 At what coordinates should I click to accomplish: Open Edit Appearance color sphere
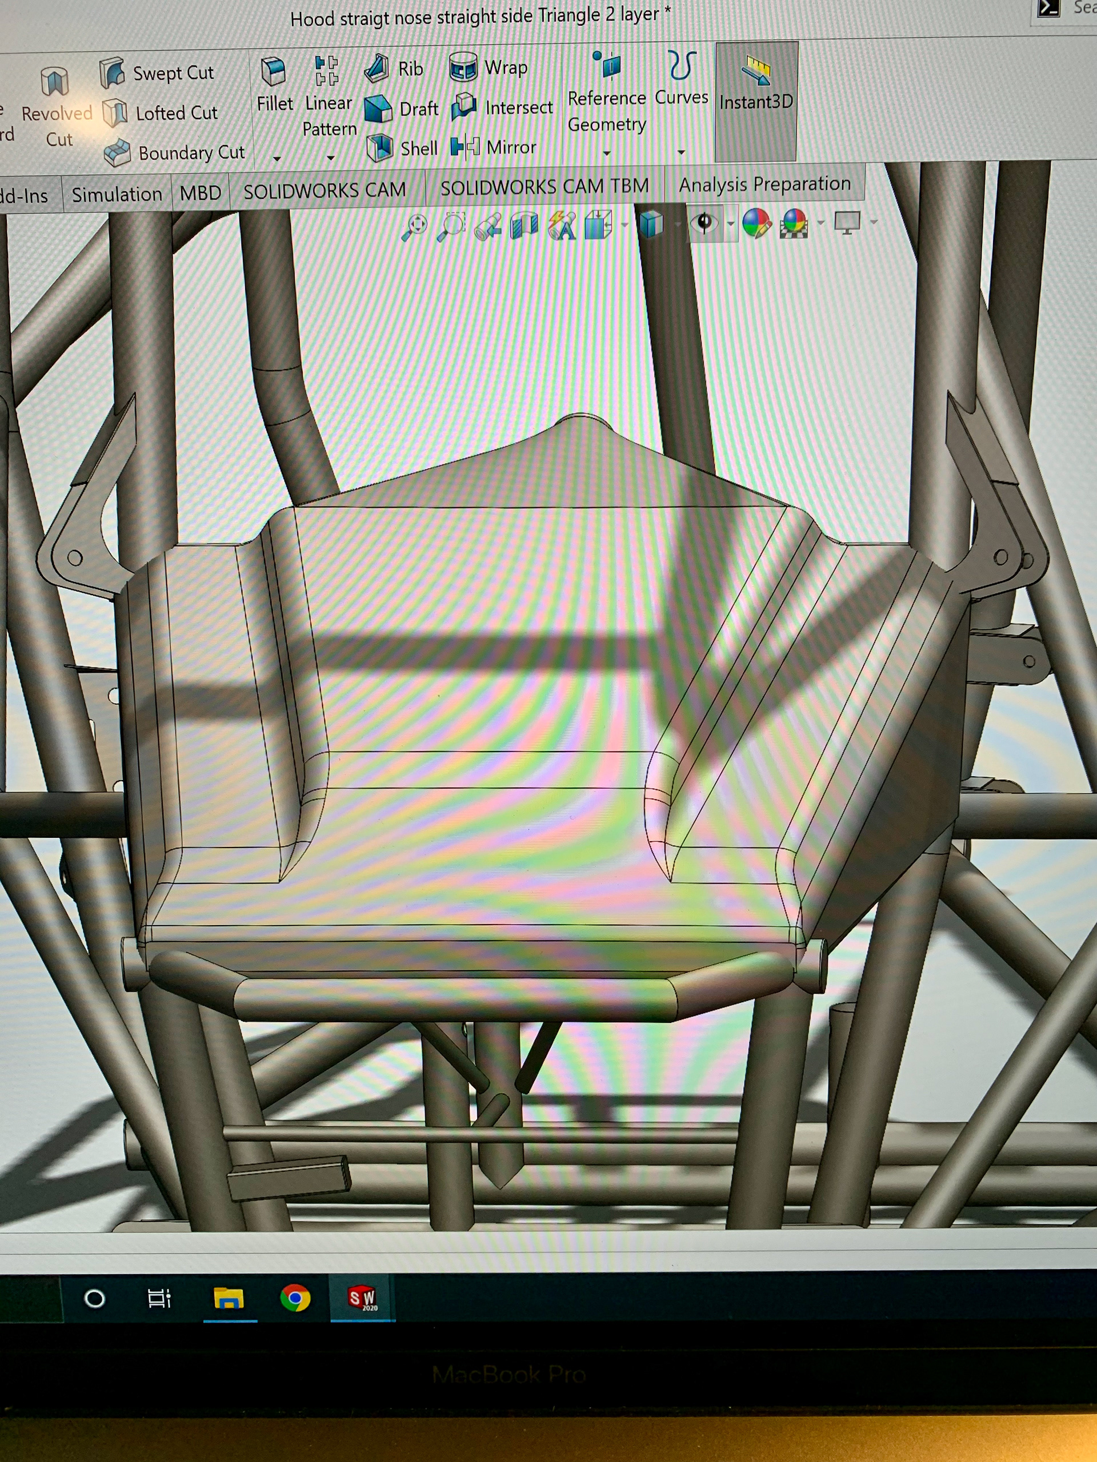[756, 223]
